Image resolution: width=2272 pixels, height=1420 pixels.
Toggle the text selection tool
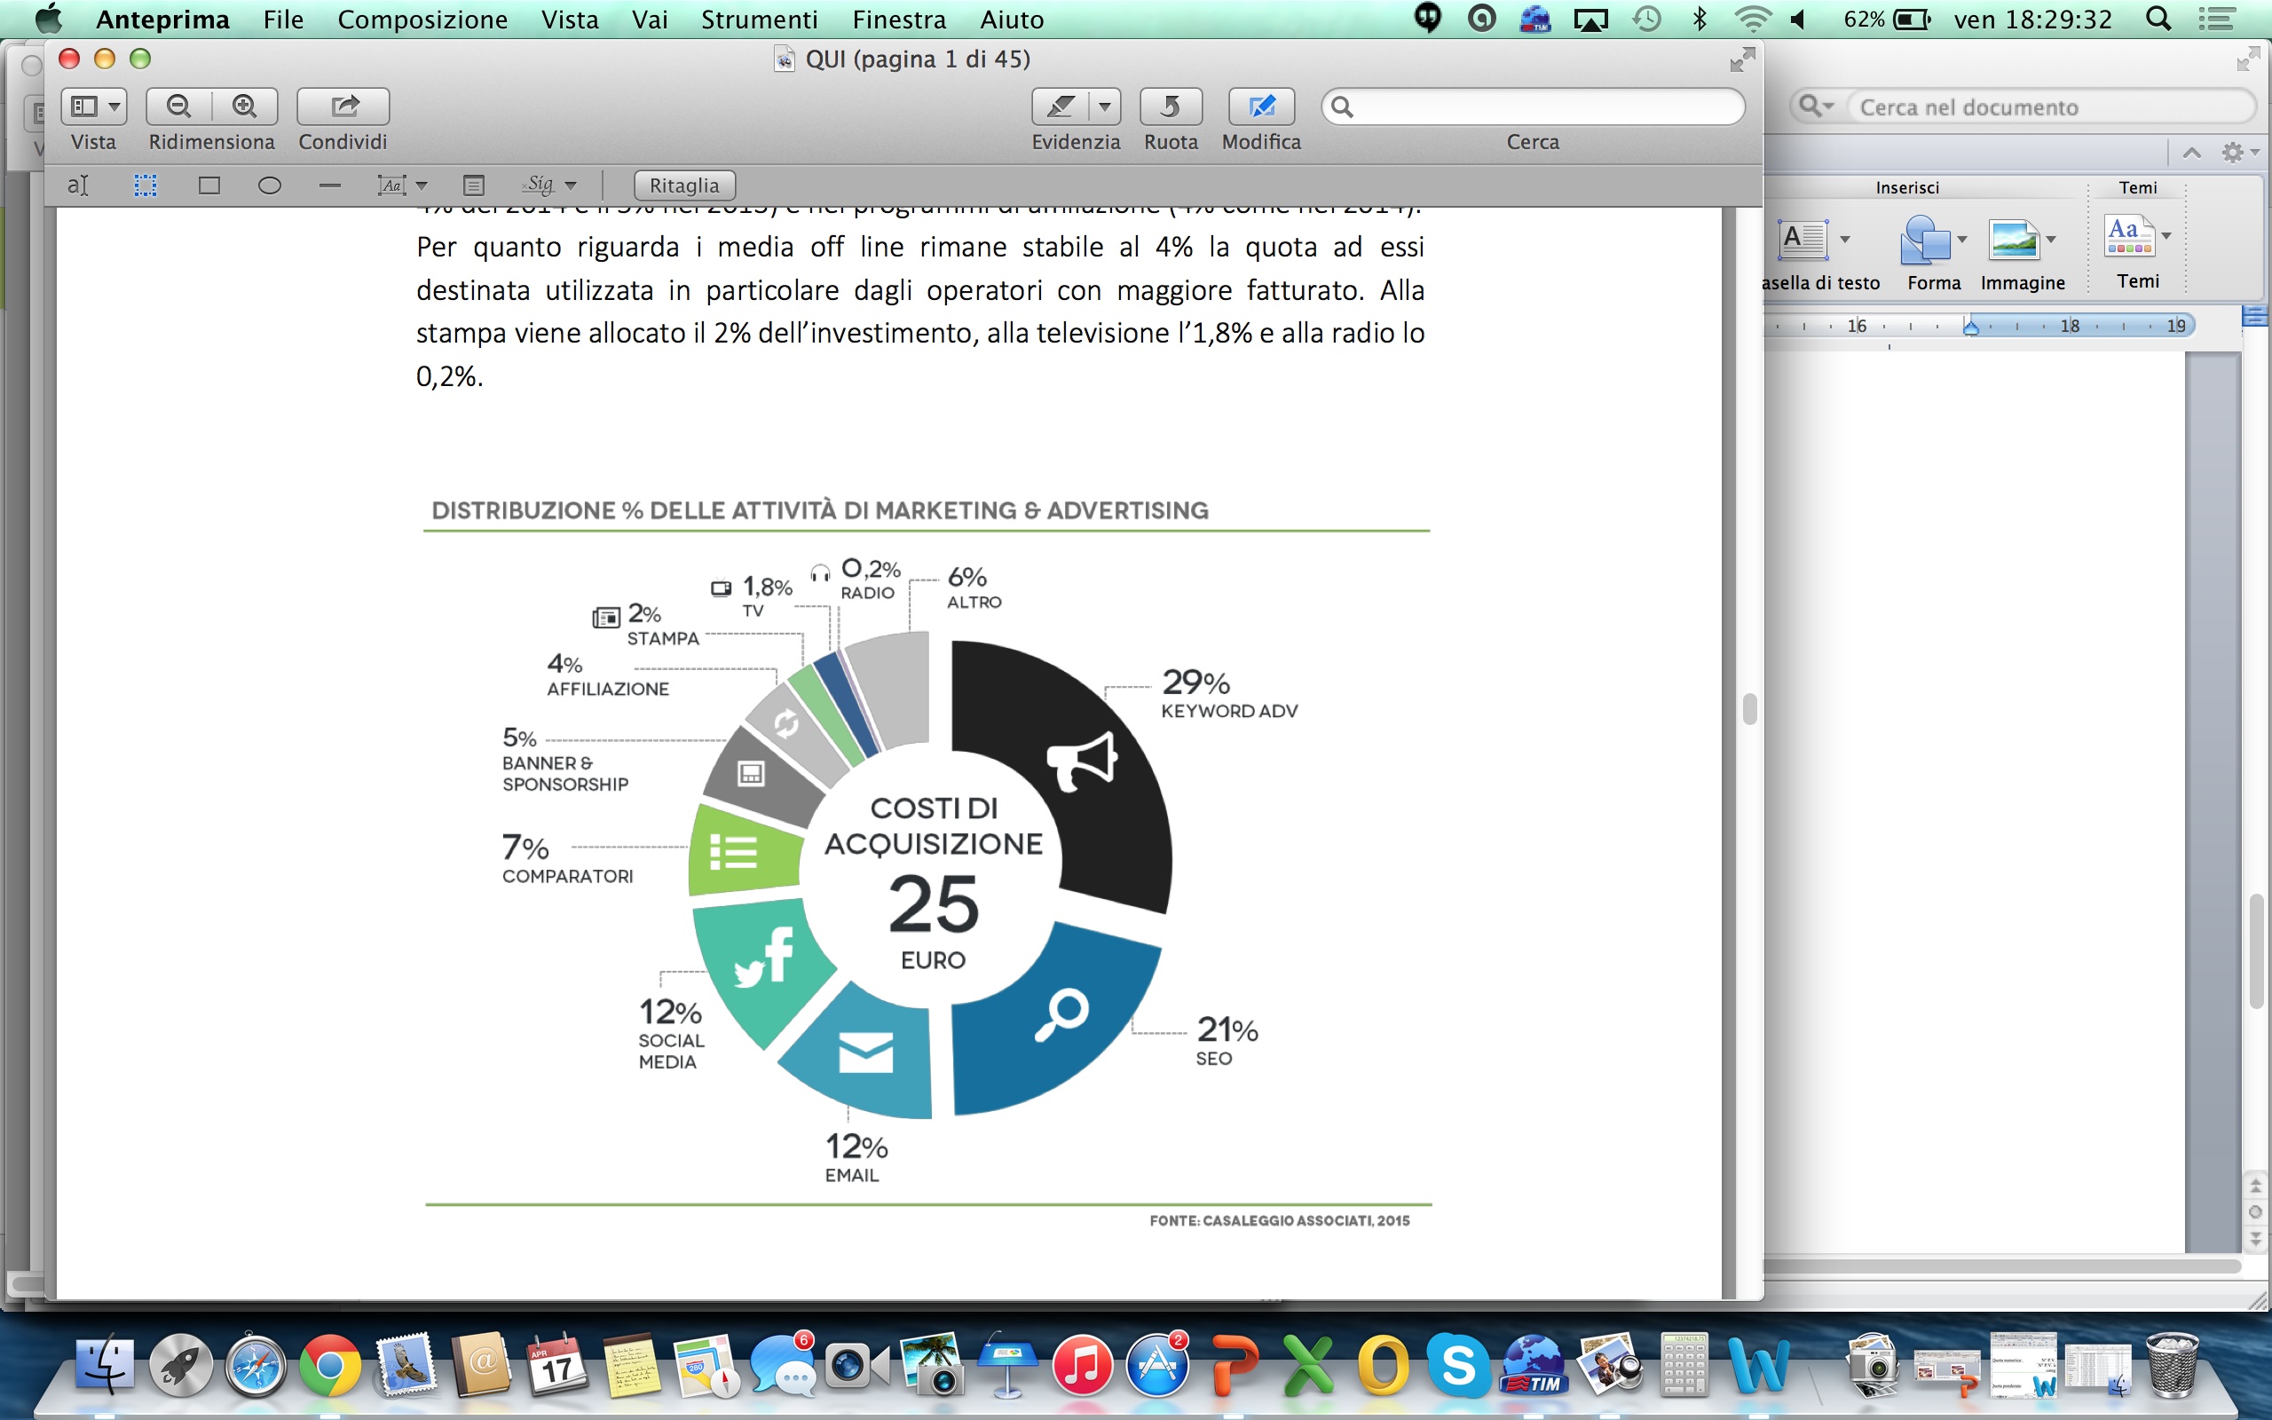tap(78, 185)
